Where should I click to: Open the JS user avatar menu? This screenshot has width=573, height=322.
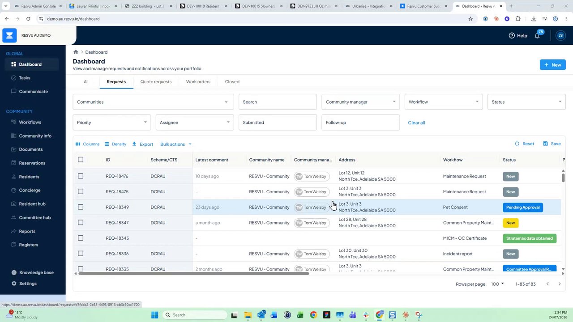coord(560,35)
